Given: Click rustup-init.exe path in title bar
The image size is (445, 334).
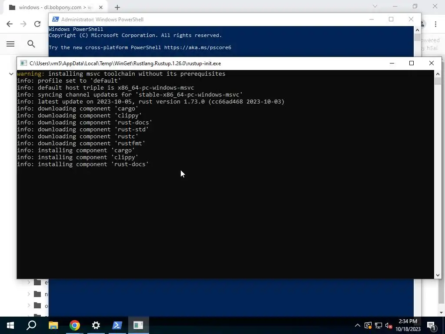Looking at the screenshot, I should tap(125, 63).
